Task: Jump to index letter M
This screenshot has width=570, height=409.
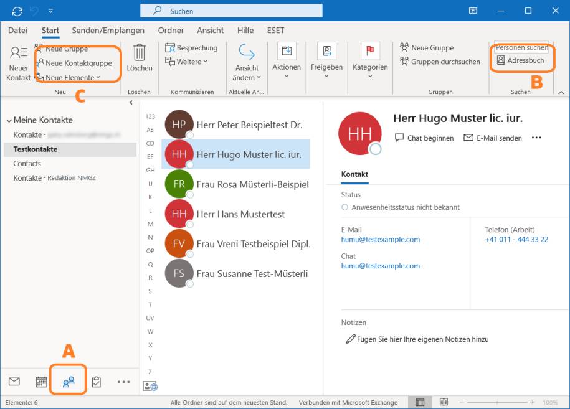Action: (x=150, y=224)
